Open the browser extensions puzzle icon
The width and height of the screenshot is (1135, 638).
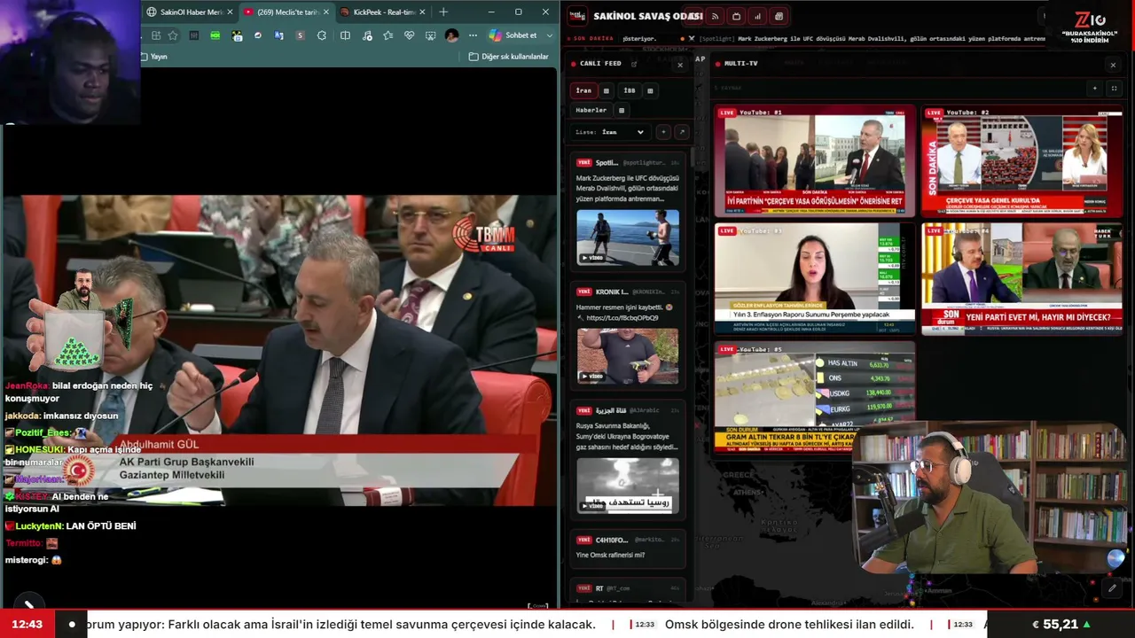click(x=322, y=35)
